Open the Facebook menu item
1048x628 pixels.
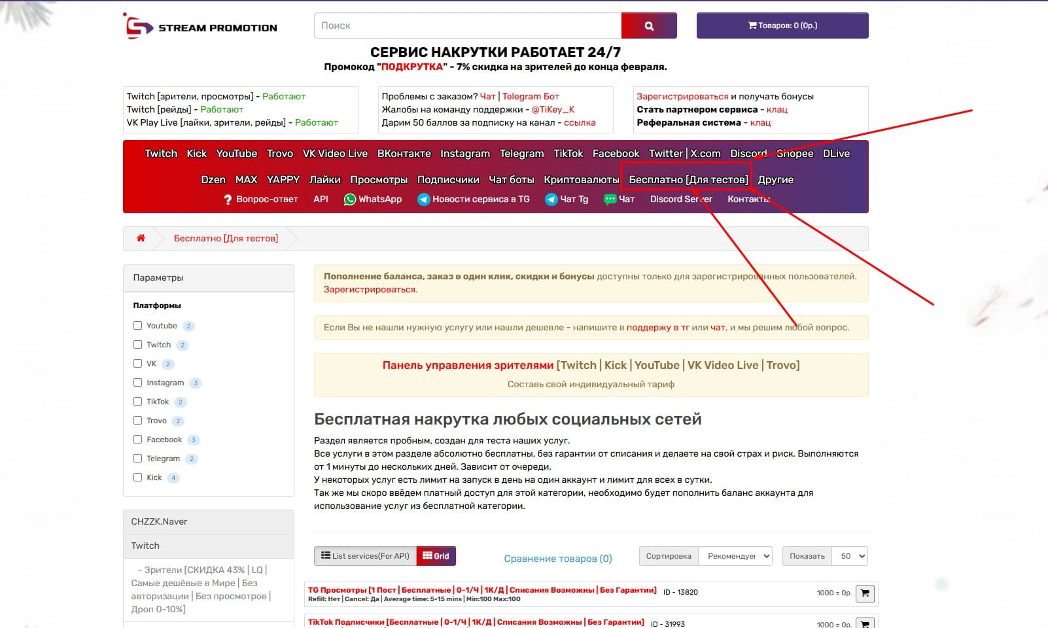click(616, 153)
